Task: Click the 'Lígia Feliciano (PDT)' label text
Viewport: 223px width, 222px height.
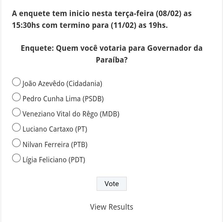Action: click(x=54, y=160)
